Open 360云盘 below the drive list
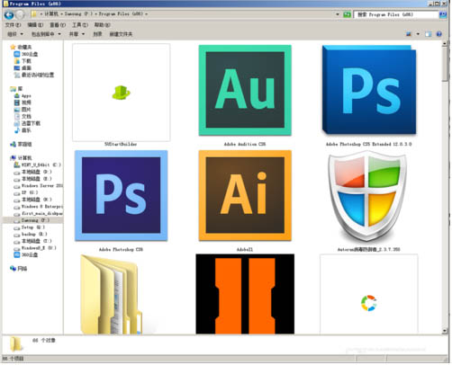Image resolution: width=452 pixels, height=365 pixels. point(26,254)
